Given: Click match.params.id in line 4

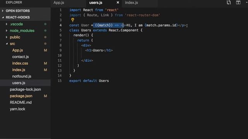Looking at the screenshot, I should point(161,25).
